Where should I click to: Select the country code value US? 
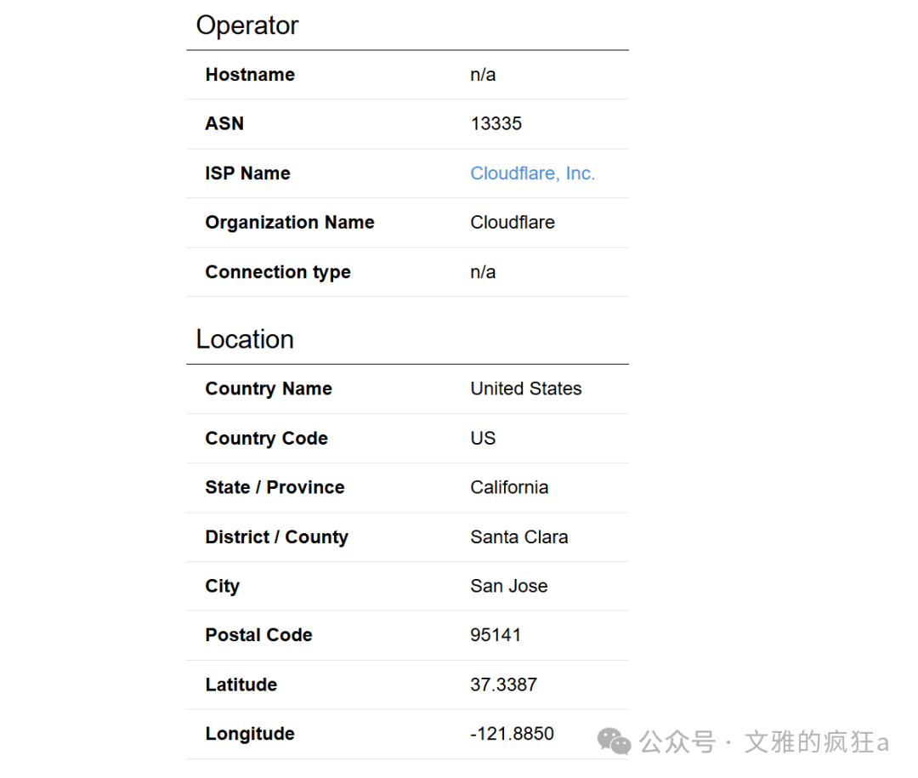pyautogui.click(x=483, y=438)
